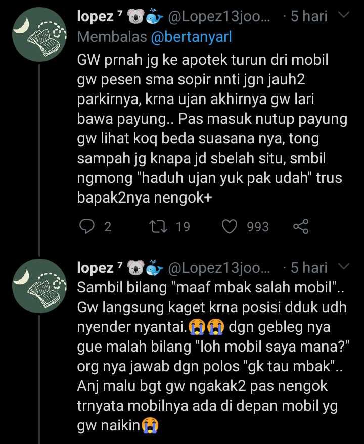The width and height of the screenshot is (364, 444).
Task: Expand the chevron menu on the first tweet
Action: 344,16
